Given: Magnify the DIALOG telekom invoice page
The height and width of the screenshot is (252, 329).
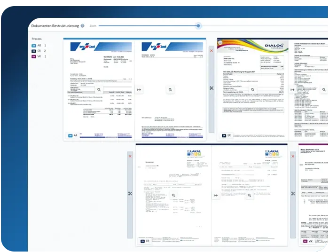Looking at the screenshot, I should coord(253,90).
